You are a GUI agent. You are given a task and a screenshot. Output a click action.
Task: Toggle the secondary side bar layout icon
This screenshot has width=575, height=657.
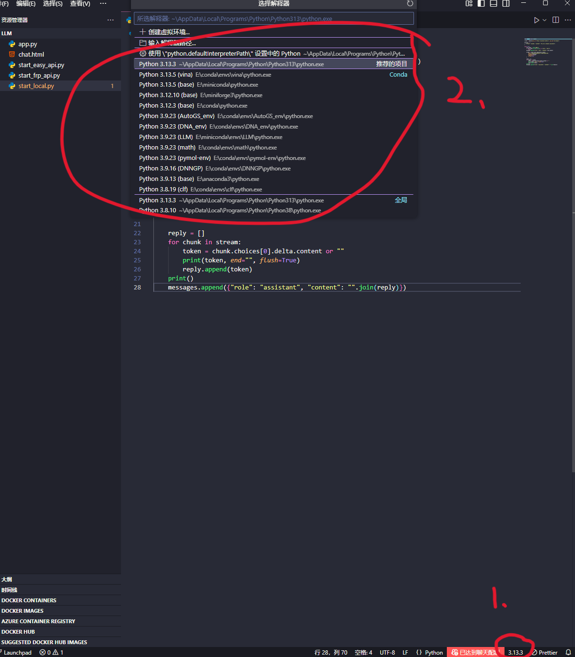coord(506,3)
